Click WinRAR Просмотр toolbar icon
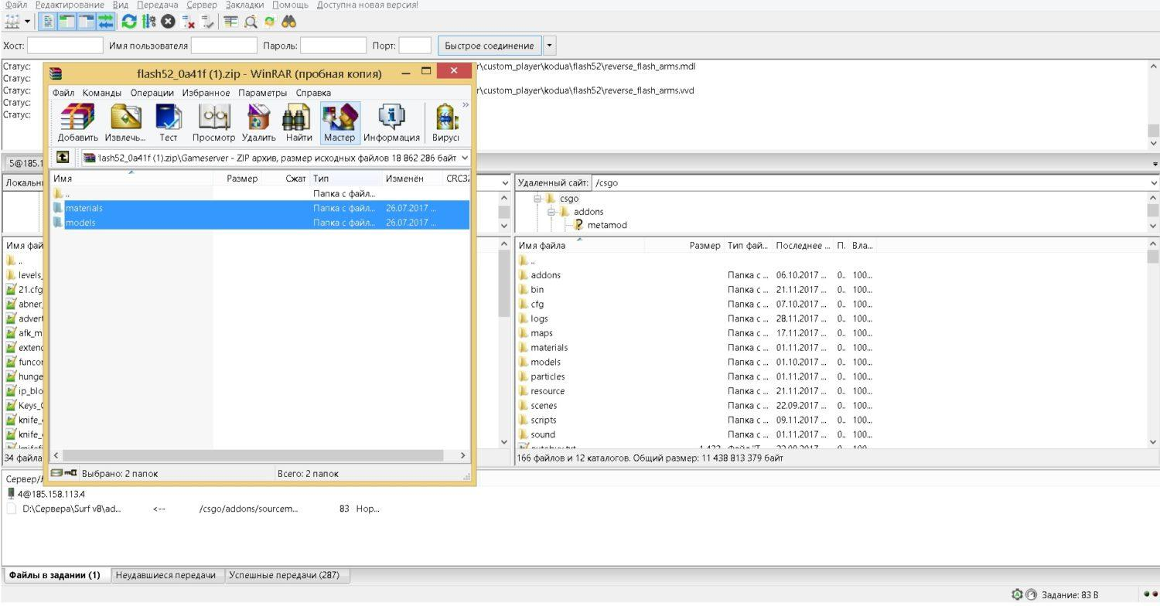The image size is (1160, 606). [213, 122]
